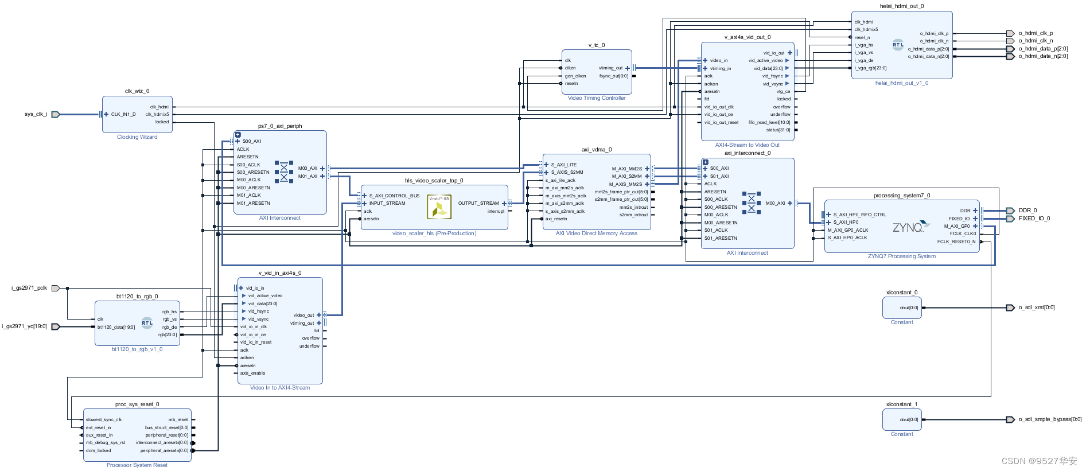1086x471 pixels.
Task: Open AXI Interconnect link under axi_interconnect_0
Action: [x=748, y=253]
